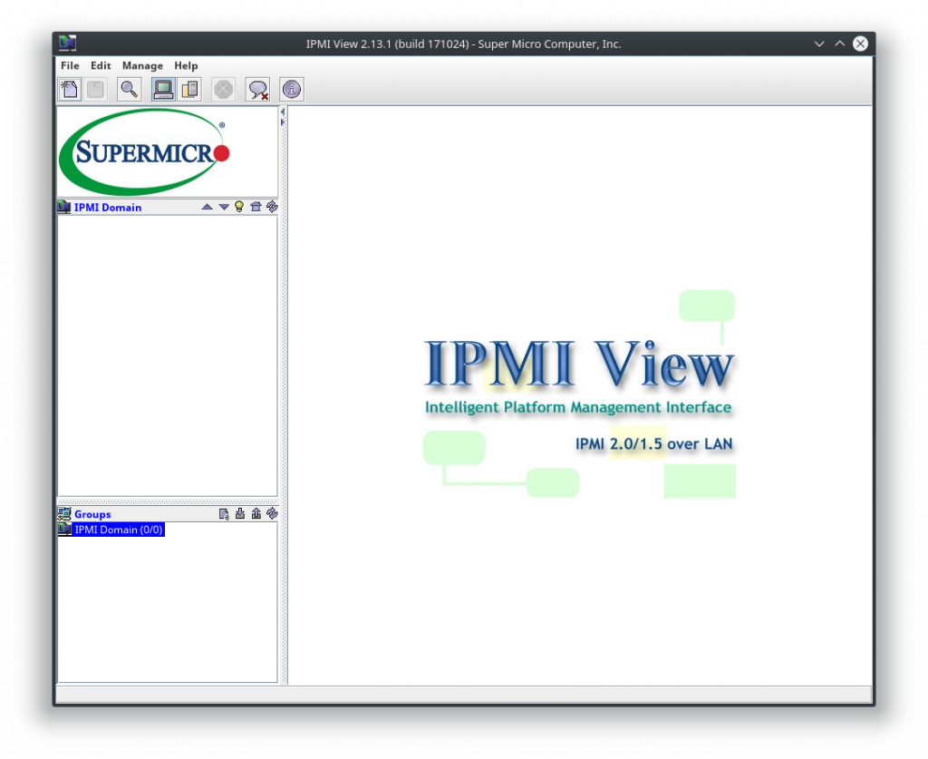The image size is (928, 759).
Task: Click the close session chat icon
Action: pyautogui.click(x=258, y=89)
